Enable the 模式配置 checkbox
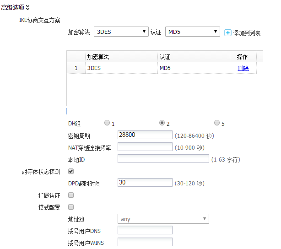 [71, 207]
